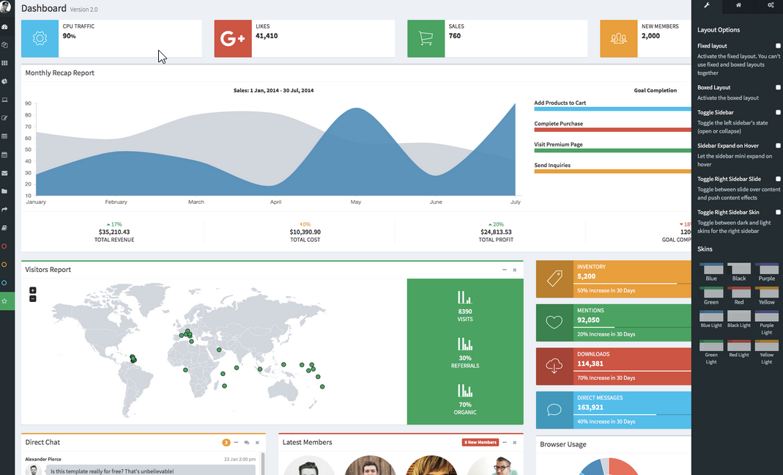Click the Send Inquiries progress bar
Viewport: 783px width, 475px height.
point(613,172)
